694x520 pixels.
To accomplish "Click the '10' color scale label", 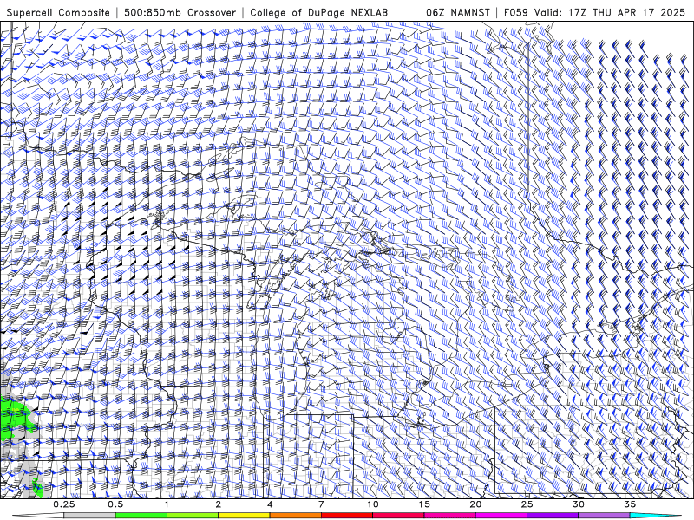I will (x=373, y=504).
